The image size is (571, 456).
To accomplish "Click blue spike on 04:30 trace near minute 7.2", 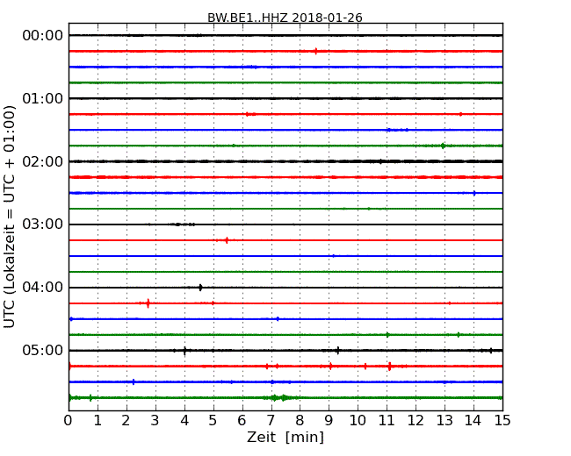I will tap(278, 319).
